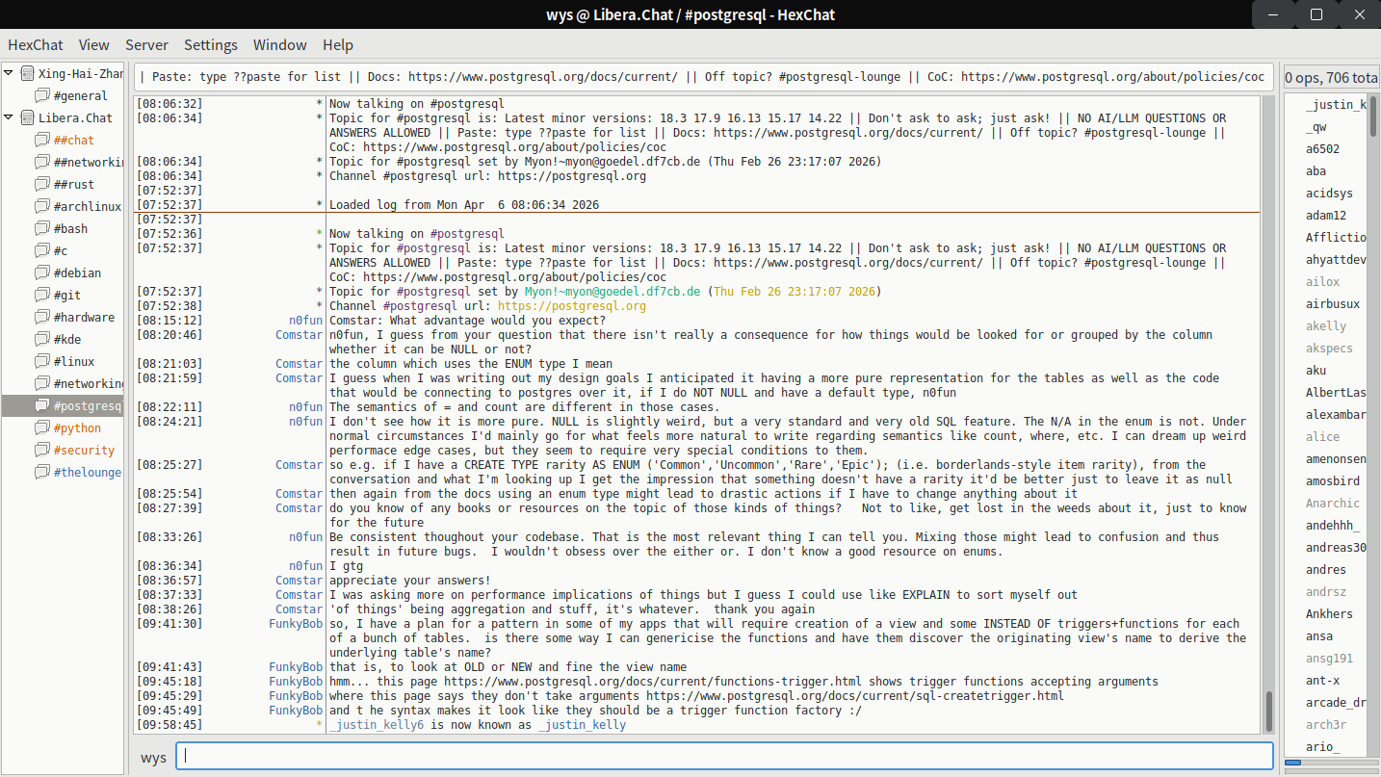This screenshot has height=777, width=1381.
Task: Click the #python channel icon
Action: click(41, 427)
